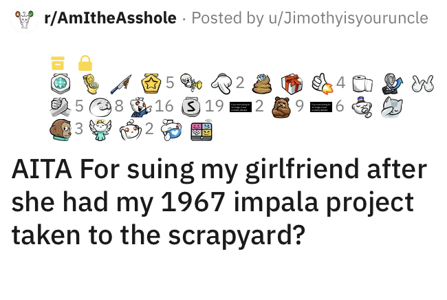This screenshot has width=447, height=300.
Task: Click the rocket thumbs-up award icon
Action: [x=320, y=84]
